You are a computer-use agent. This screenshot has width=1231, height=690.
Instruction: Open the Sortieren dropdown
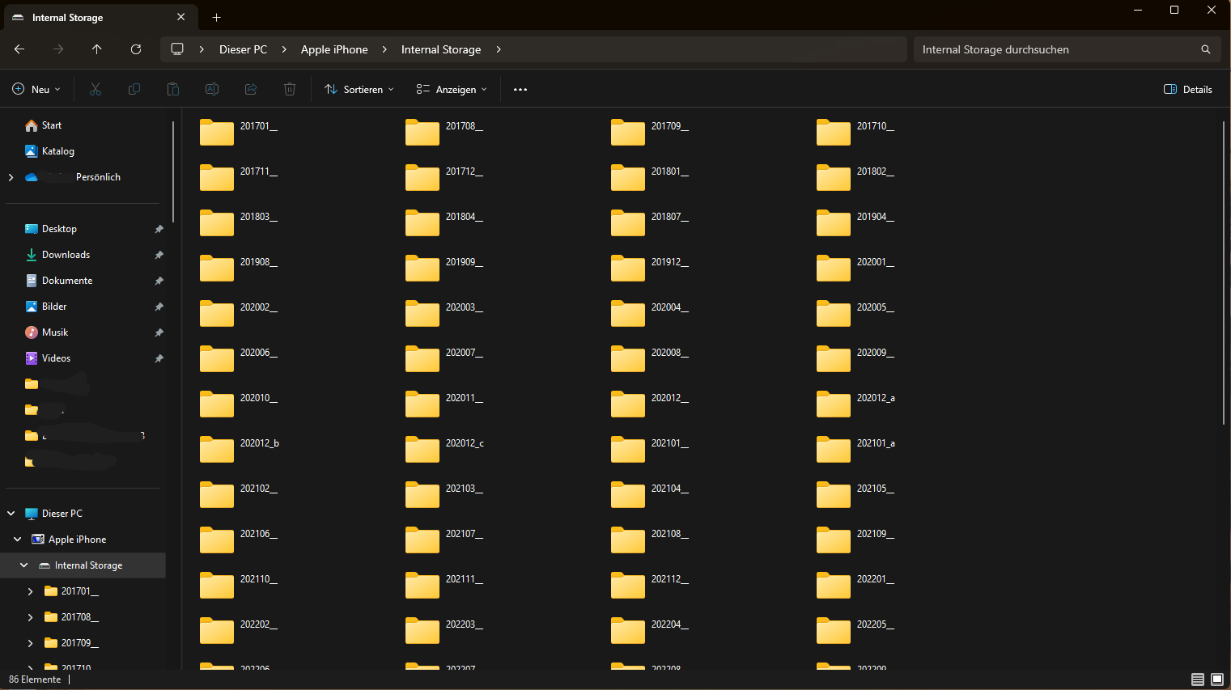pos(359,90)
